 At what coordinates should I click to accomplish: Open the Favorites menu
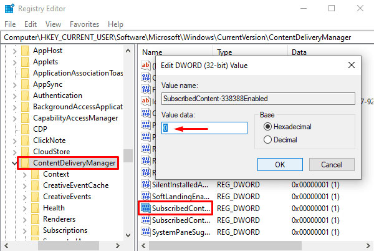(84, 24)
